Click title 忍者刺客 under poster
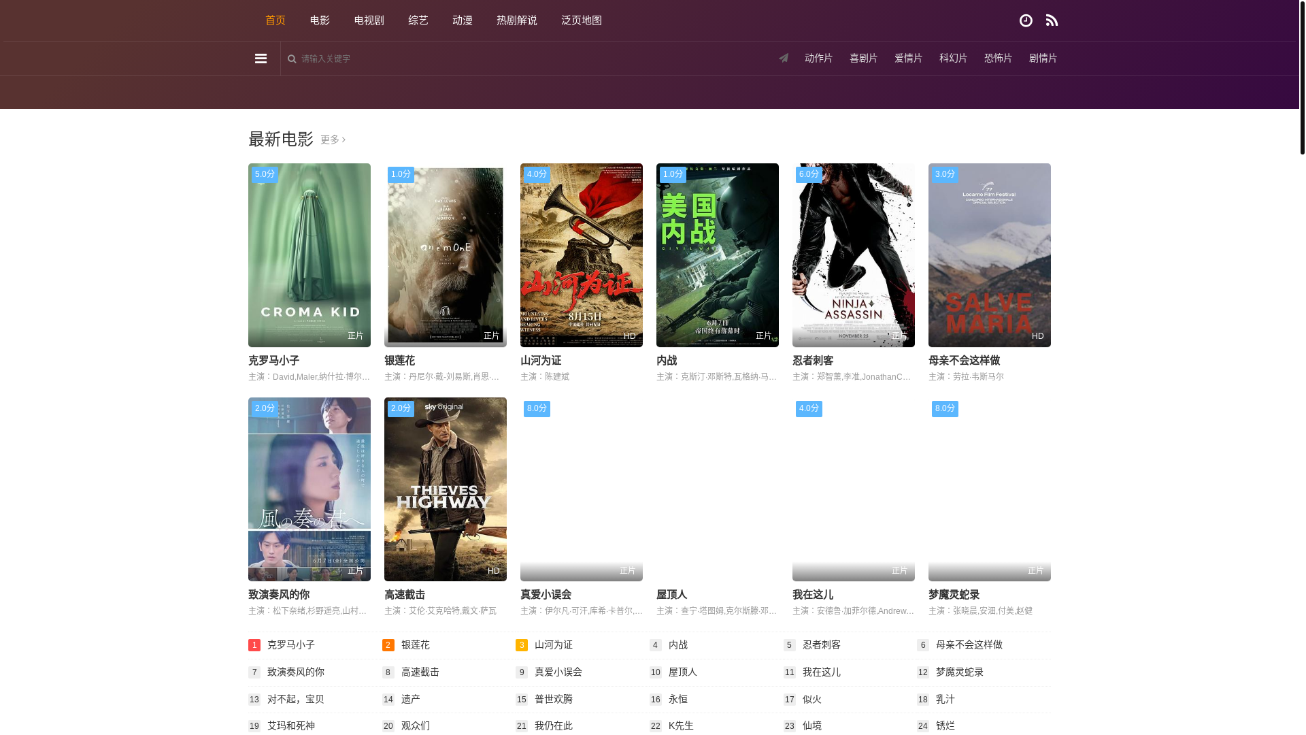 coord(813,361)
